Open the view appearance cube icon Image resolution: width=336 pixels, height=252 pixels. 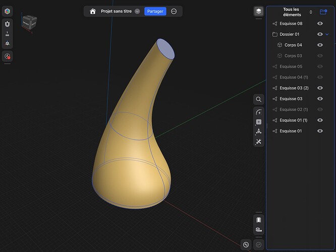pyautogui.click(x=7, y=43)
